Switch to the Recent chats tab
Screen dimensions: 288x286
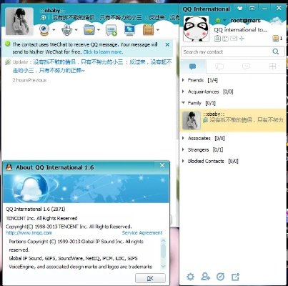tap(246, 66)
